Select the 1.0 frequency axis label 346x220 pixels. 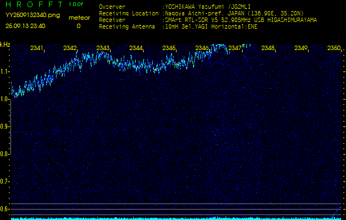click(x=5, y=99)
